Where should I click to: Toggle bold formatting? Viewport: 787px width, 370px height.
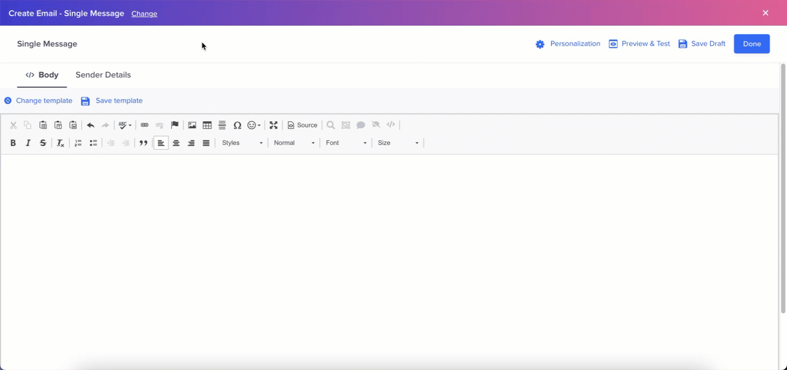13,143
